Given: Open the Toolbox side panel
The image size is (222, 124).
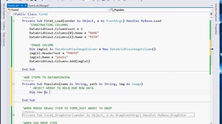Looking at the screenshot, I should [4, 26].
